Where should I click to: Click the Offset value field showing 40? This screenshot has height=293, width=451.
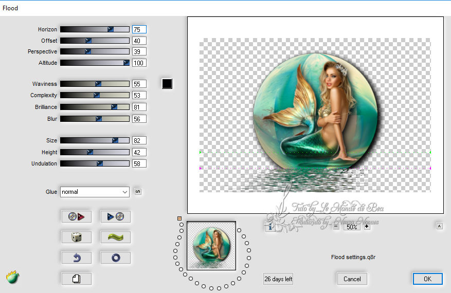coord(139,41)
